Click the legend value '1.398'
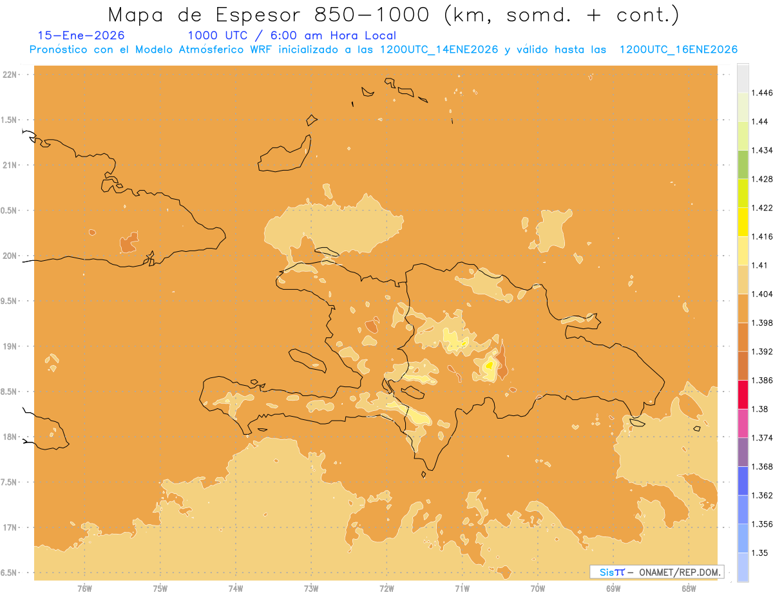The image size is (773, 597). click(762, 323)
